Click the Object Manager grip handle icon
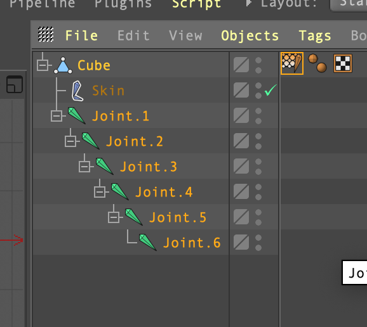 pos(46,35)
